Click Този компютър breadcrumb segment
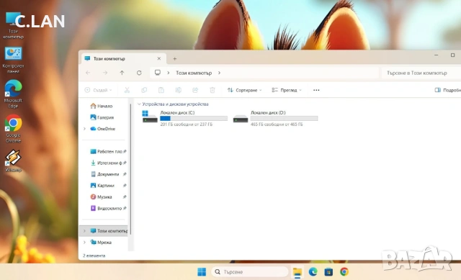This screenshot has height=280, width=461. click(194, 73)
